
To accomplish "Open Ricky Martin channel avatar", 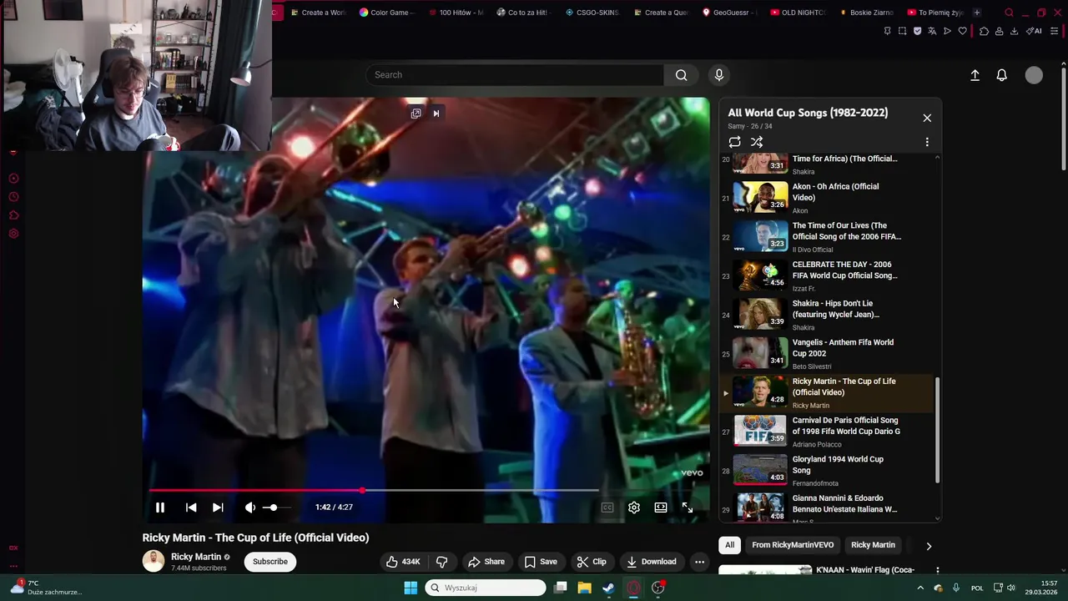I will 154,561.
